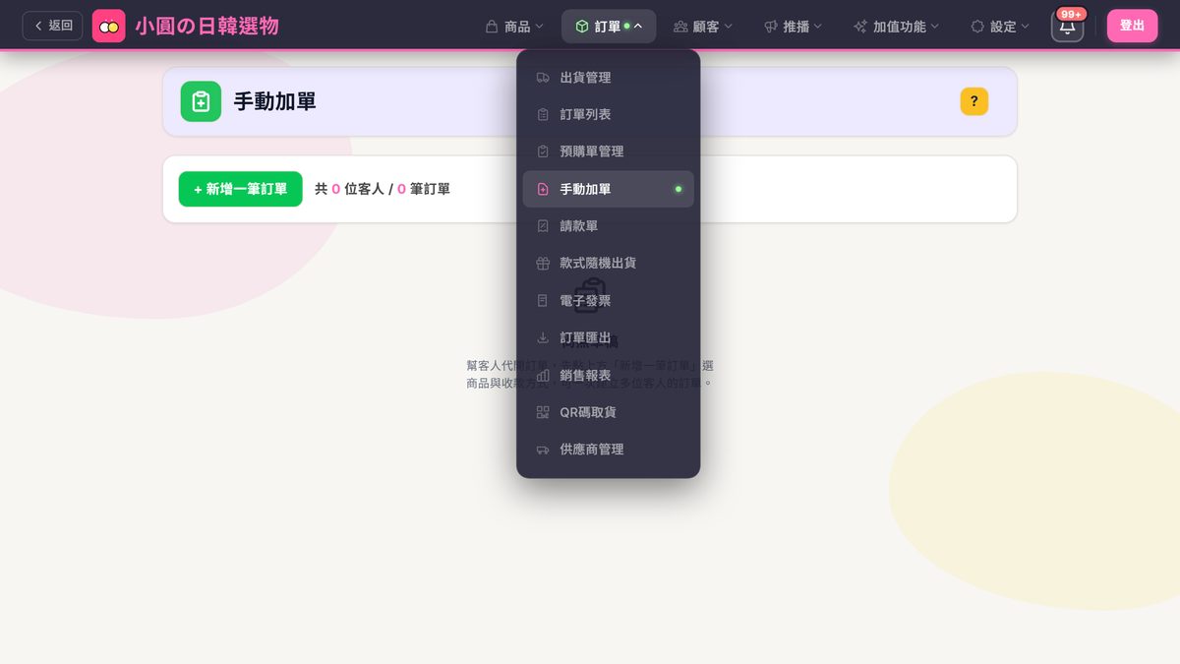The image size is (1180, 664).
Task: Choose 手動加單 in the dropdown menu
Action: (608, 189)
